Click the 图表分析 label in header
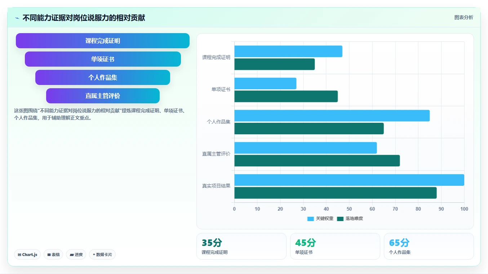 [463, 17]
